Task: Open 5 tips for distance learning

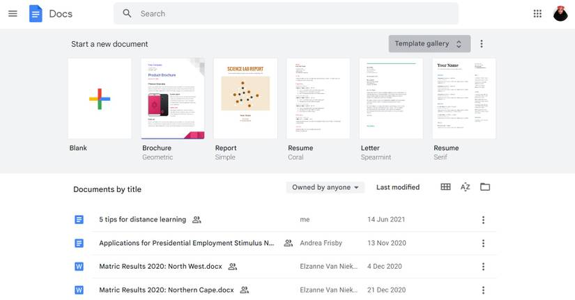Action: pyautogui.click(x=142, y=220)
